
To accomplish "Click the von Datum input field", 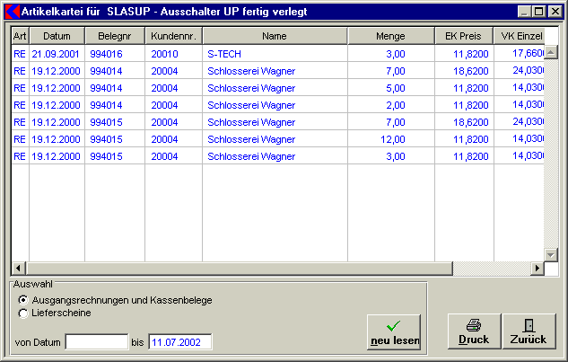I will tap(97, 341).
